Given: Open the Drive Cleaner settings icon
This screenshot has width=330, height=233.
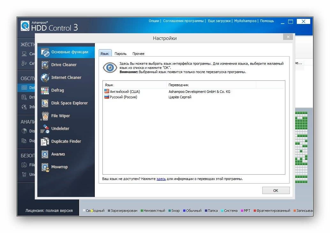Looking at the screenshot, I should pyautogui.click(x=45, y=65).
